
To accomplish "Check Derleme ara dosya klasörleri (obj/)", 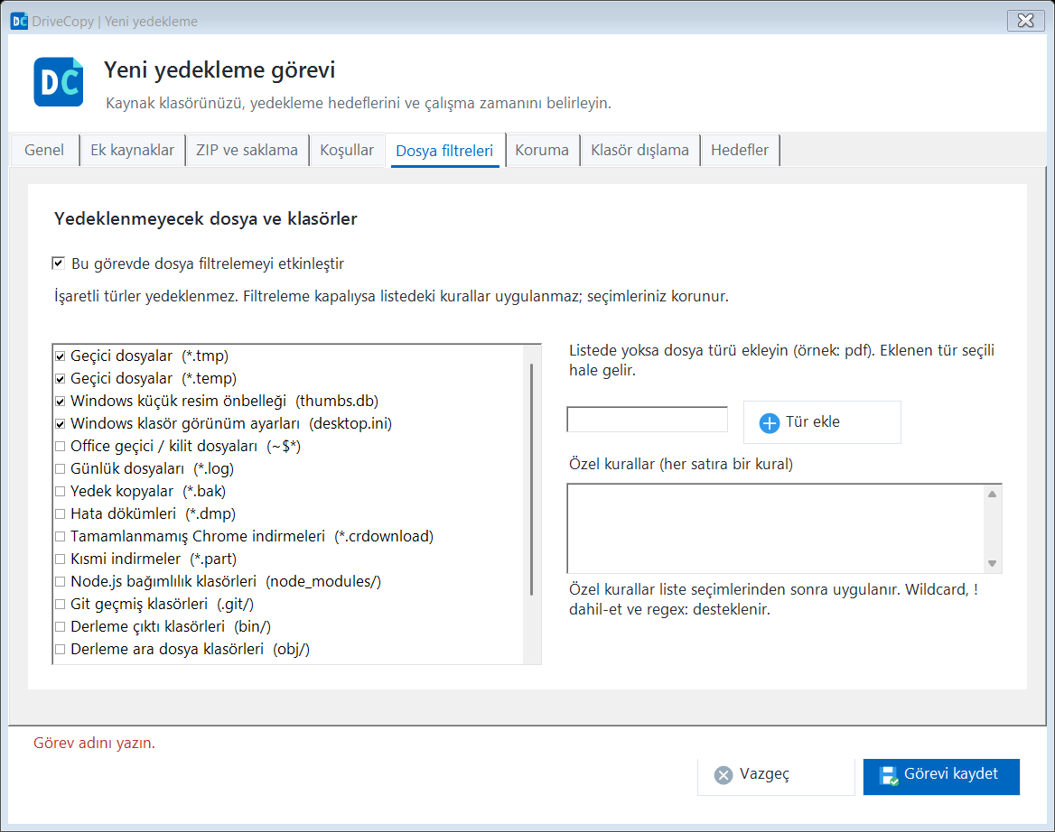I will coord(60,649).
